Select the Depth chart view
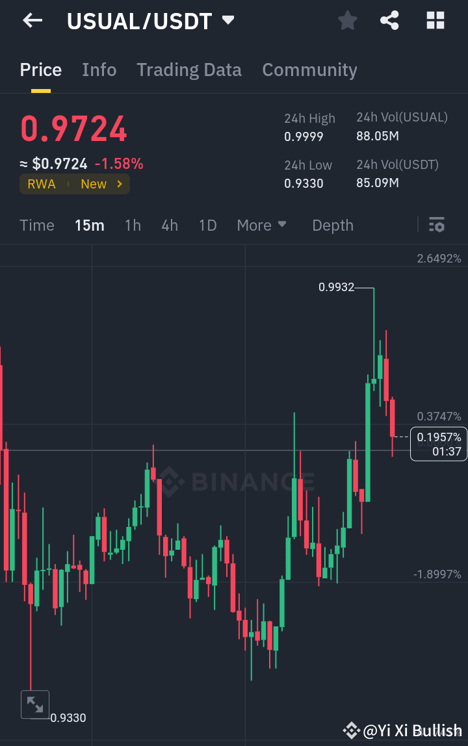 pos(332,225)
